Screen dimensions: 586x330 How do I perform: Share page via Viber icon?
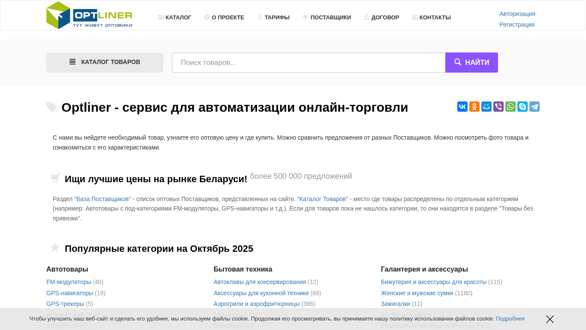click(498, 107)
